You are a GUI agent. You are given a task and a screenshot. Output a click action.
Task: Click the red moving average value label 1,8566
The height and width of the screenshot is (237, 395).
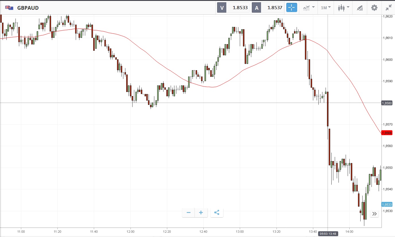[386, 133]
